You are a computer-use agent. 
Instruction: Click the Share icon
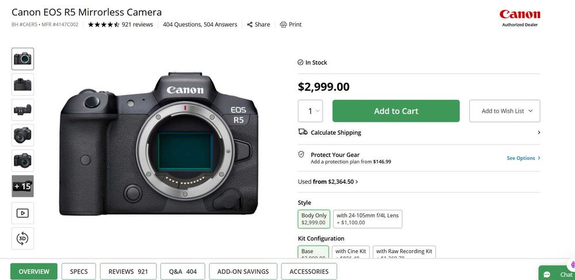pyautogui.click(x=250, y=25)
